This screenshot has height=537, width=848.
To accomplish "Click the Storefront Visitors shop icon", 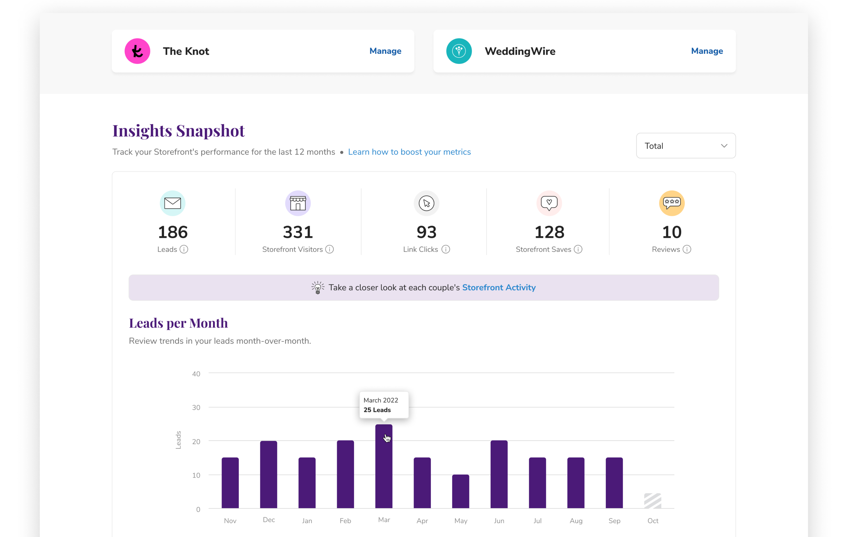I will coord(298,203).
